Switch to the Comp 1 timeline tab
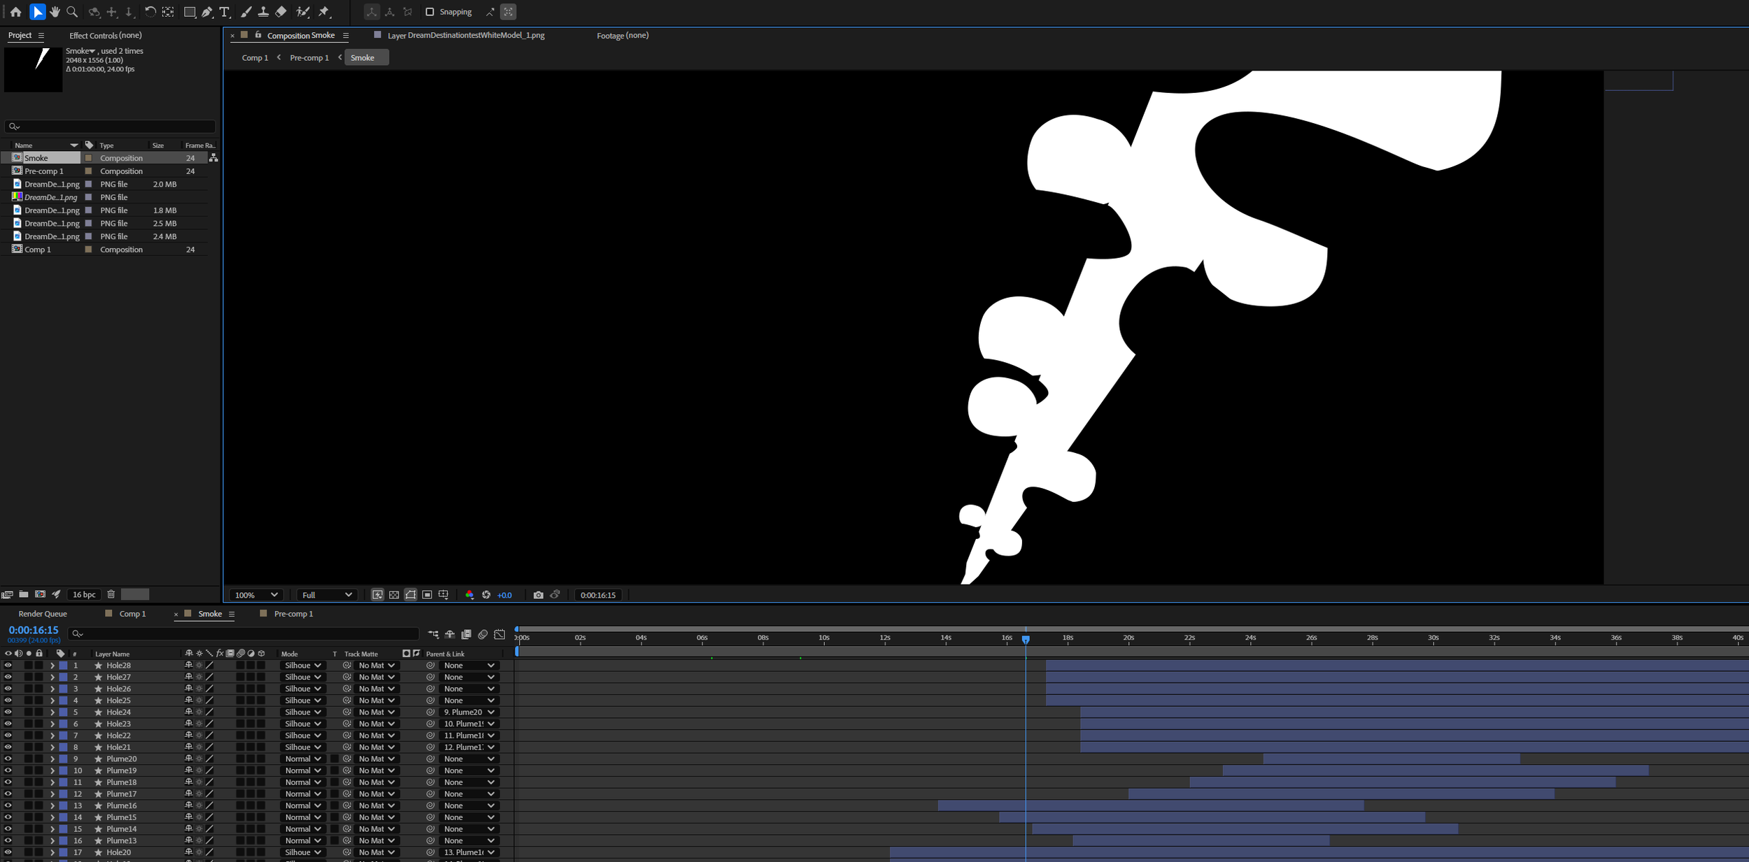Screen dimensions: 1749x862 (x=132, y=614)
